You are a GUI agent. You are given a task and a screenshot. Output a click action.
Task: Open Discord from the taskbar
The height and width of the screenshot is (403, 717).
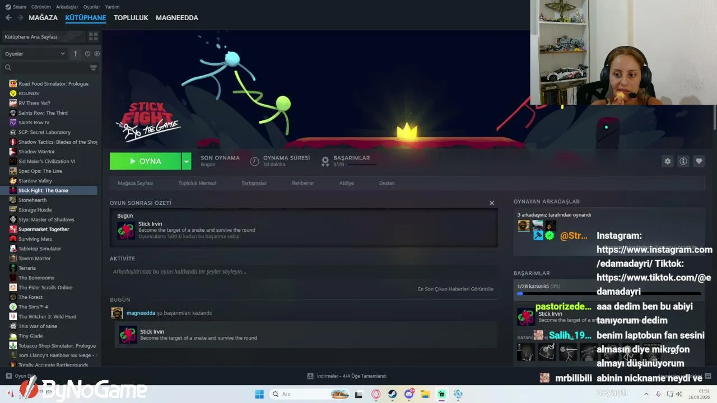[409, 394]
